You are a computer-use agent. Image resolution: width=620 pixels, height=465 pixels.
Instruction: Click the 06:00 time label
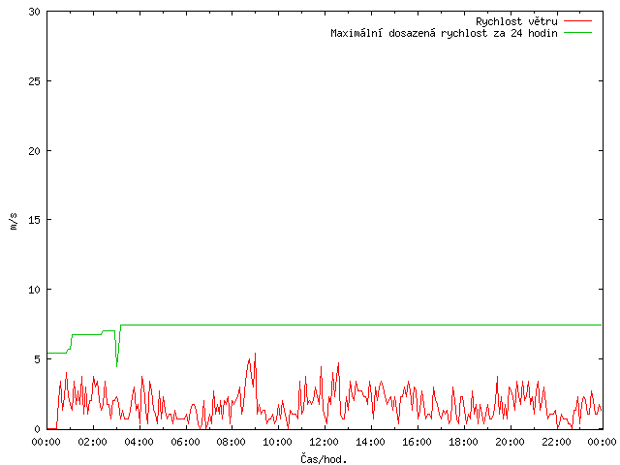tap(185, 442)
